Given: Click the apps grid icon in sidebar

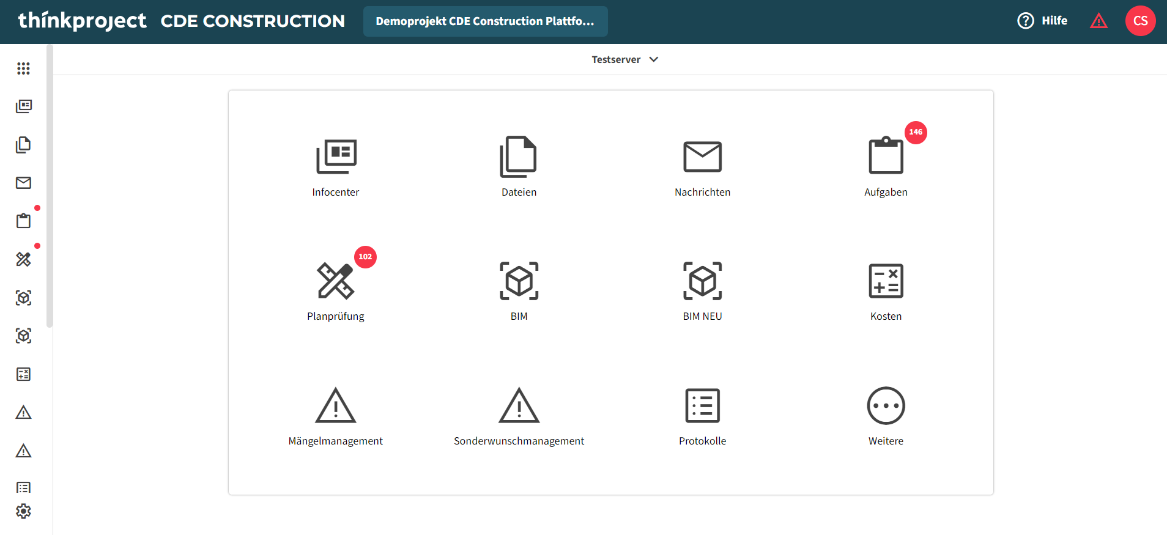Looking at the screenshot, I should pos(23,68).
